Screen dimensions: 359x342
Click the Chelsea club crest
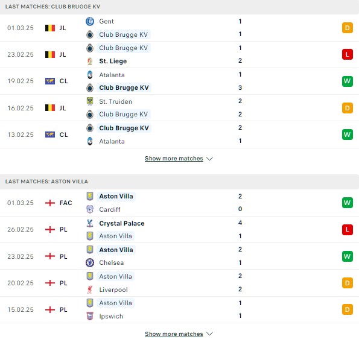[x=90, y=262]
